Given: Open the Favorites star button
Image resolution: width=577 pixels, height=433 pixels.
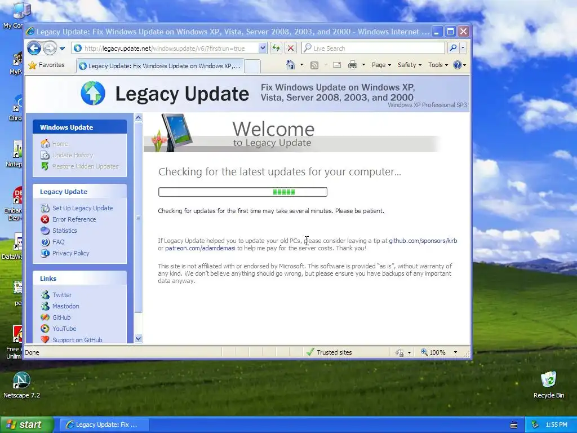Looking at the screenshot, I should (47, 65).
